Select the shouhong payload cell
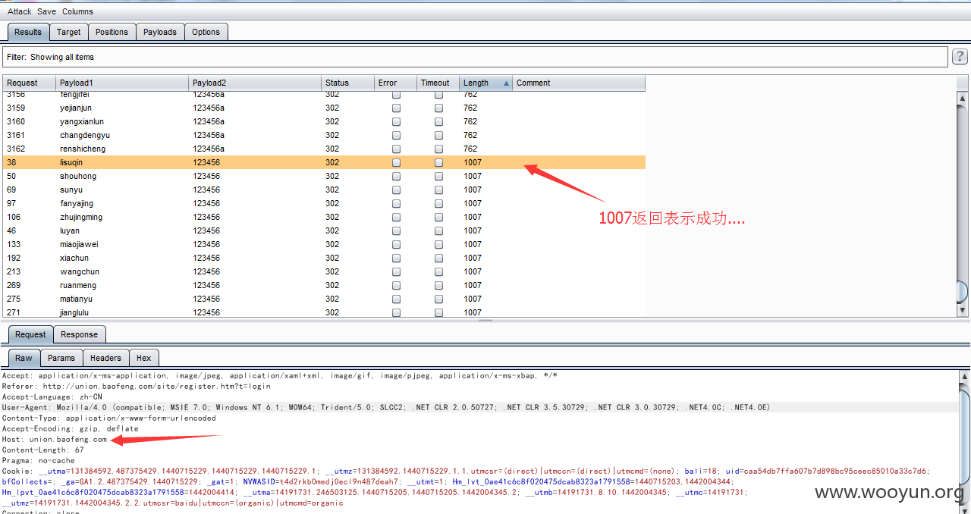 coord(122,176)
